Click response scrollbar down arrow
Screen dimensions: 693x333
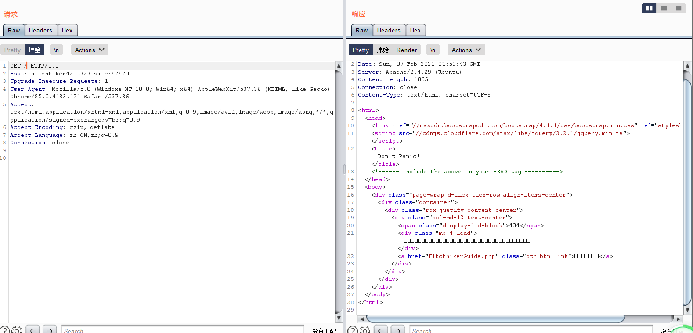coord(688,310)
